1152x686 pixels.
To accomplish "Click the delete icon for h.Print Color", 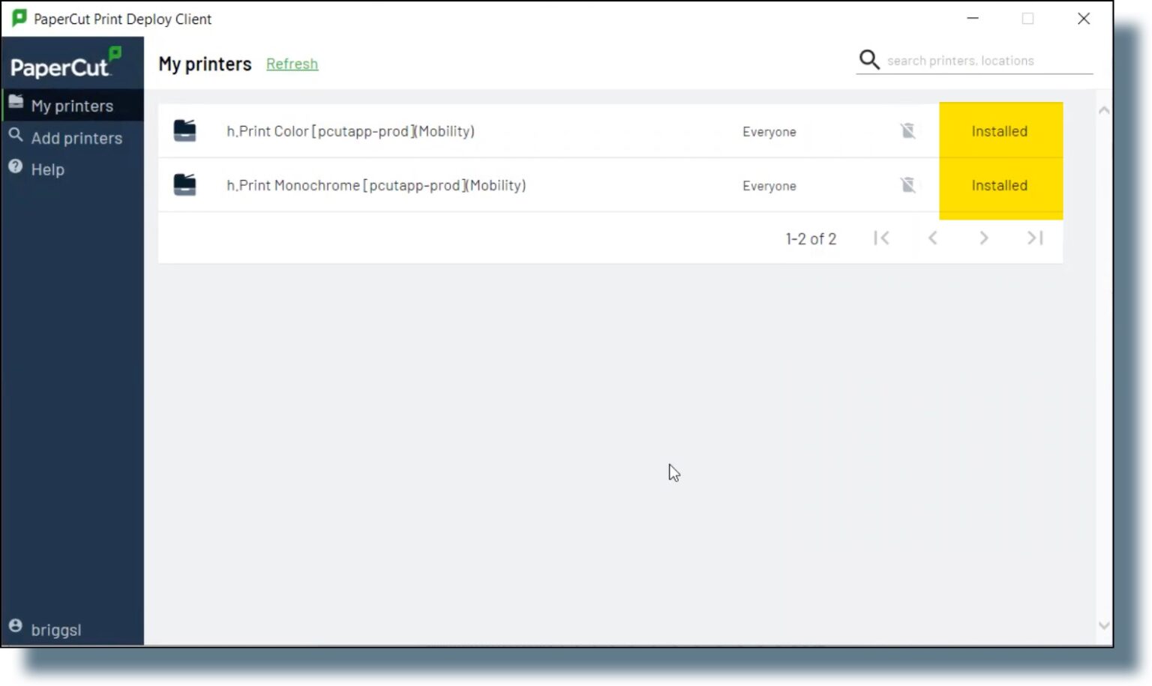I will tap(907, 131).
